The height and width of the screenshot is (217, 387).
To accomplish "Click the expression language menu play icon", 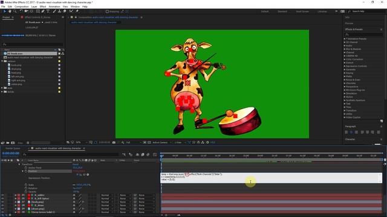I will tap(88, 175).
